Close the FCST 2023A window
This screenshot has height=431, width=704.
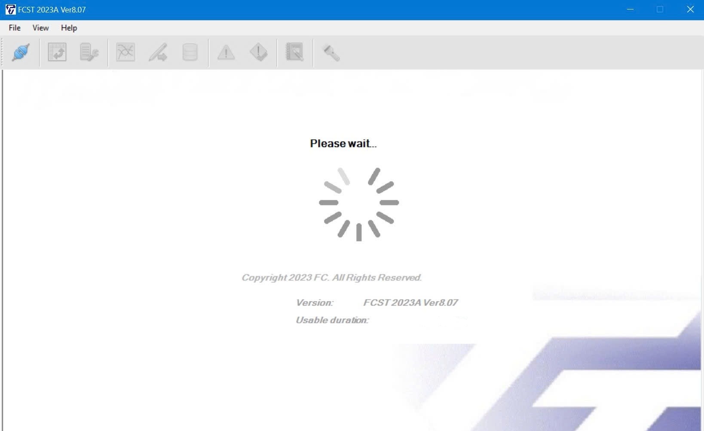(x=690, y=9)
